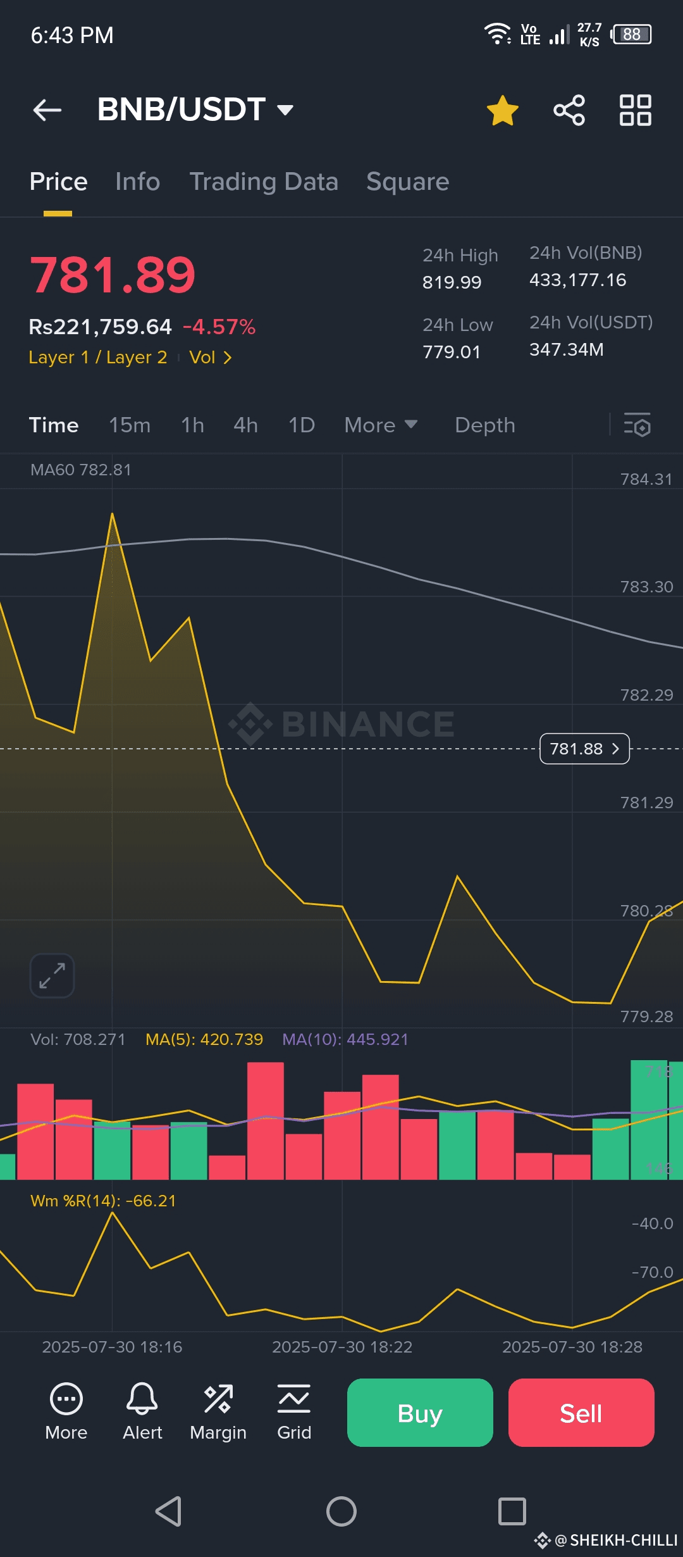
Task: Expand the More intervals dropdown
Action: [x=381, y=425]
